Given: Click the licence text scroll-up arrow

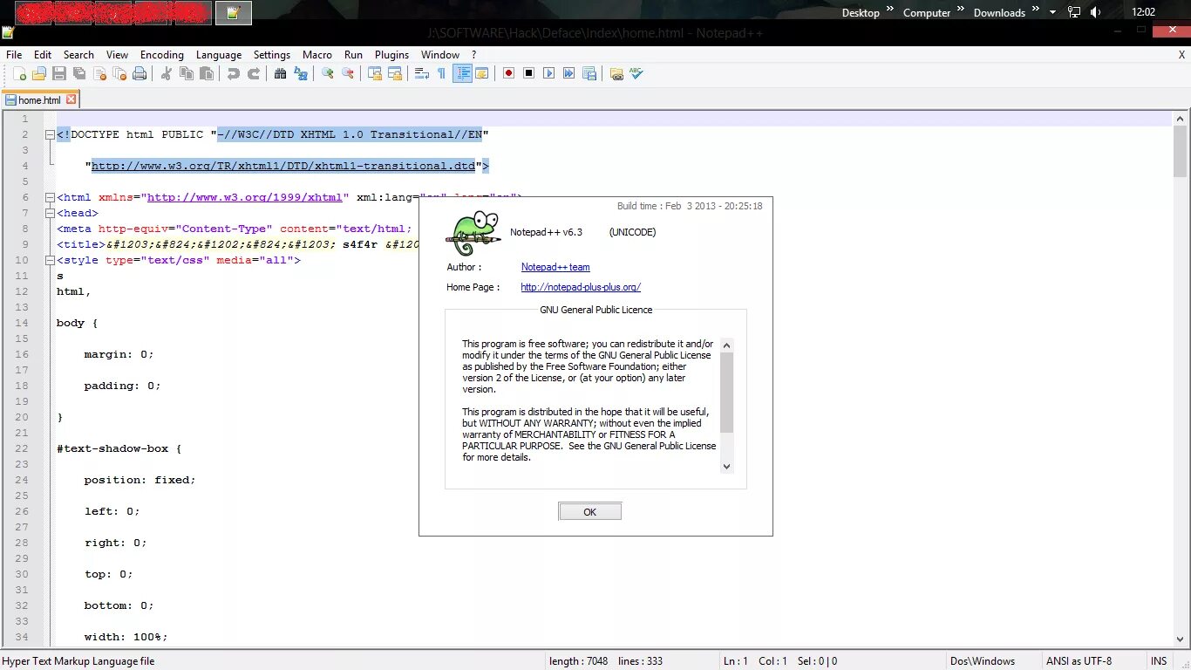Looking at the screenshot, I should pyautogui.click(x=727, y=345).
